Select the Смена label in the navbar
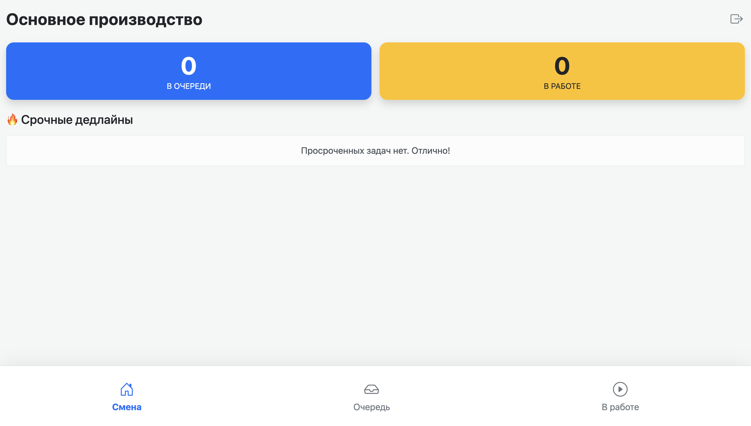This screenshot has width=751, height=426. [x=127, y=407]
